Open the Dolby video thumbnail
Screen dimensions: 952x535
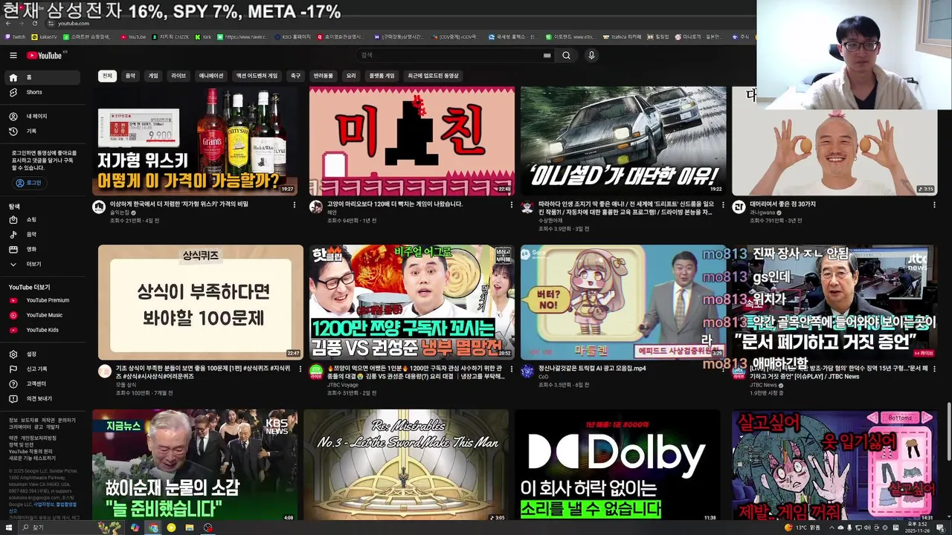(x=617, y=466)
